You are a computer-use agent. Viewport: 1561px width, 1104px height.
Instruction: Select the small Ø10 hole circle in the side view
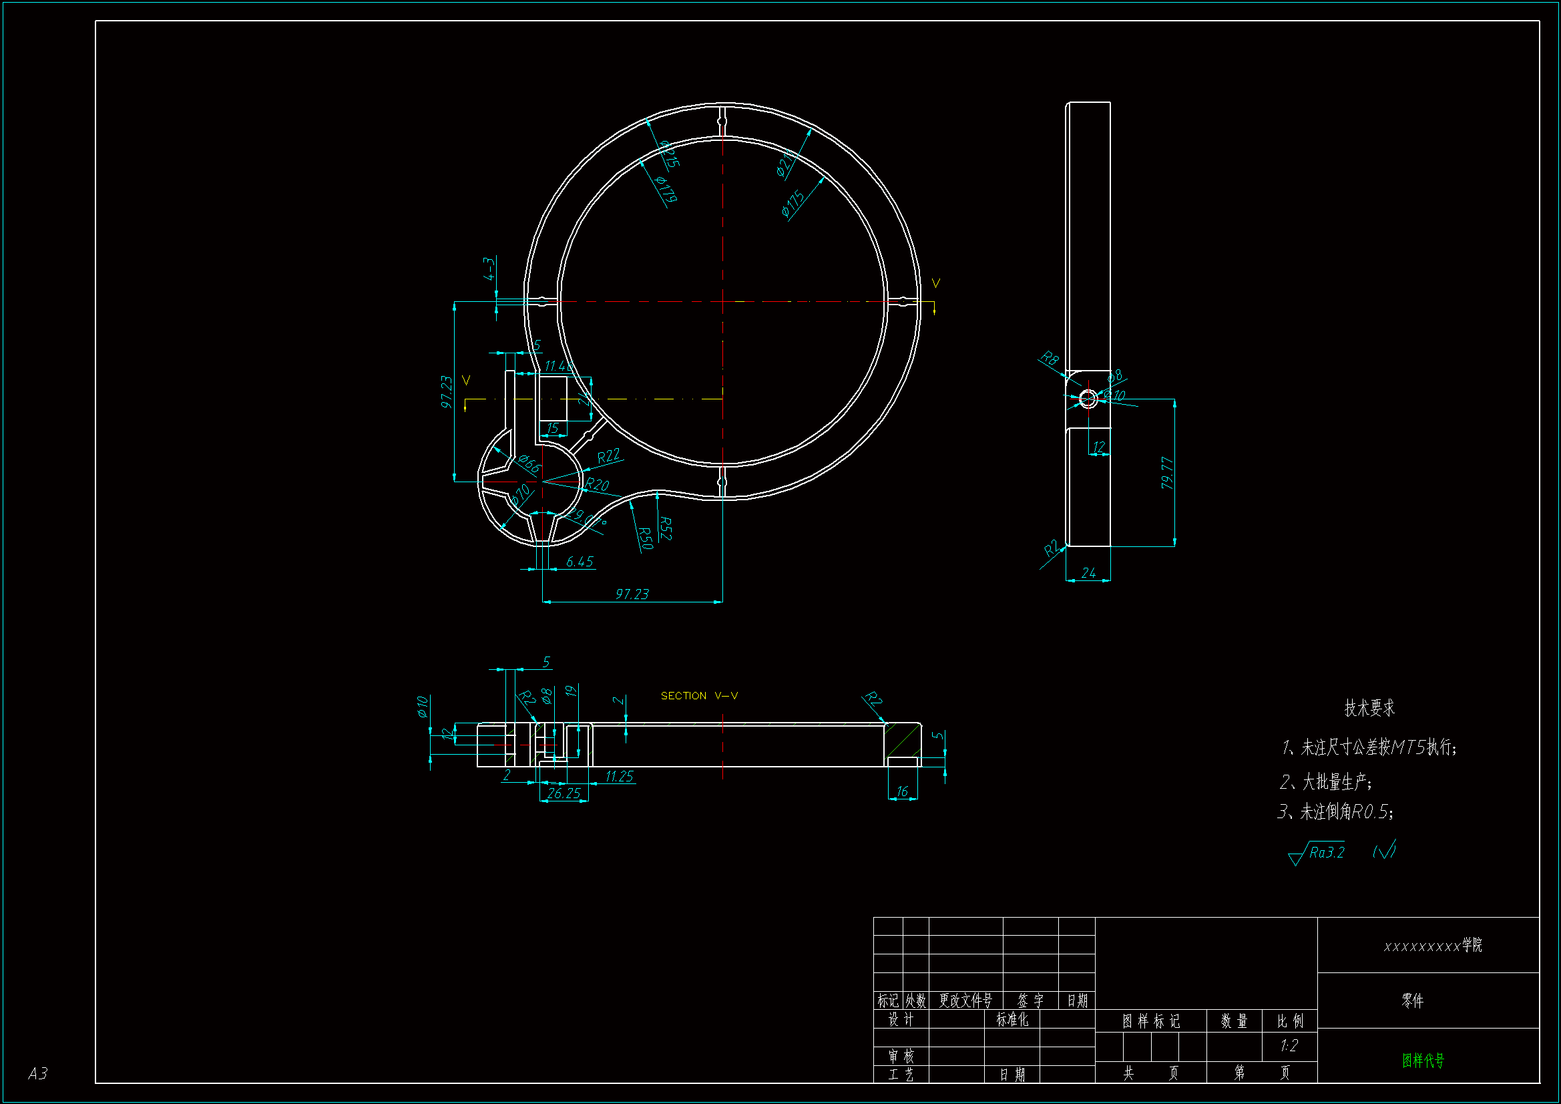1088,399
